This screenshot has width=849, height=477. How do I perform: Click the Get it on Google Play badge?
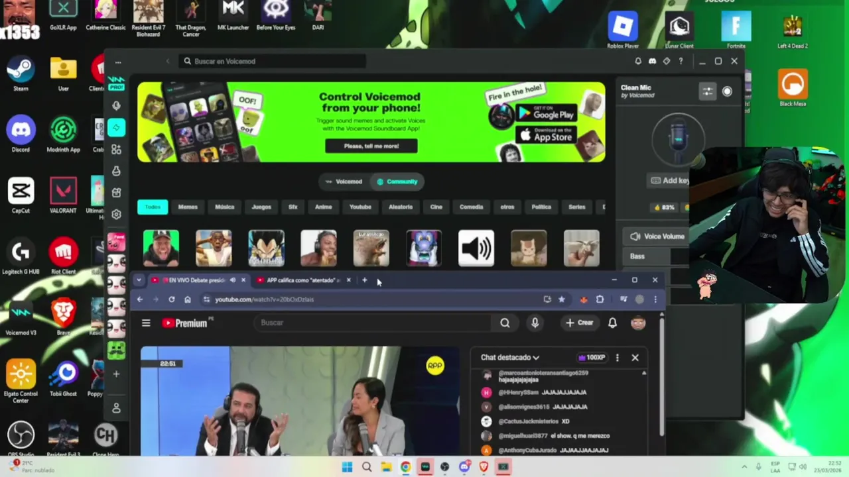pos(547,113)
